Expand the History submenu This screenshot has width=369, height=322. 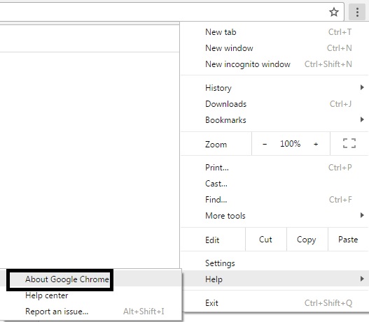point(274,88)
